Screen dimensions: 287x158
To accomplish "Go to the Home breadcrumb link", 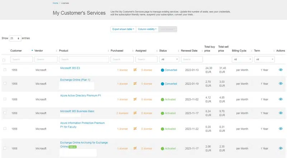I will tap(55, 3).
